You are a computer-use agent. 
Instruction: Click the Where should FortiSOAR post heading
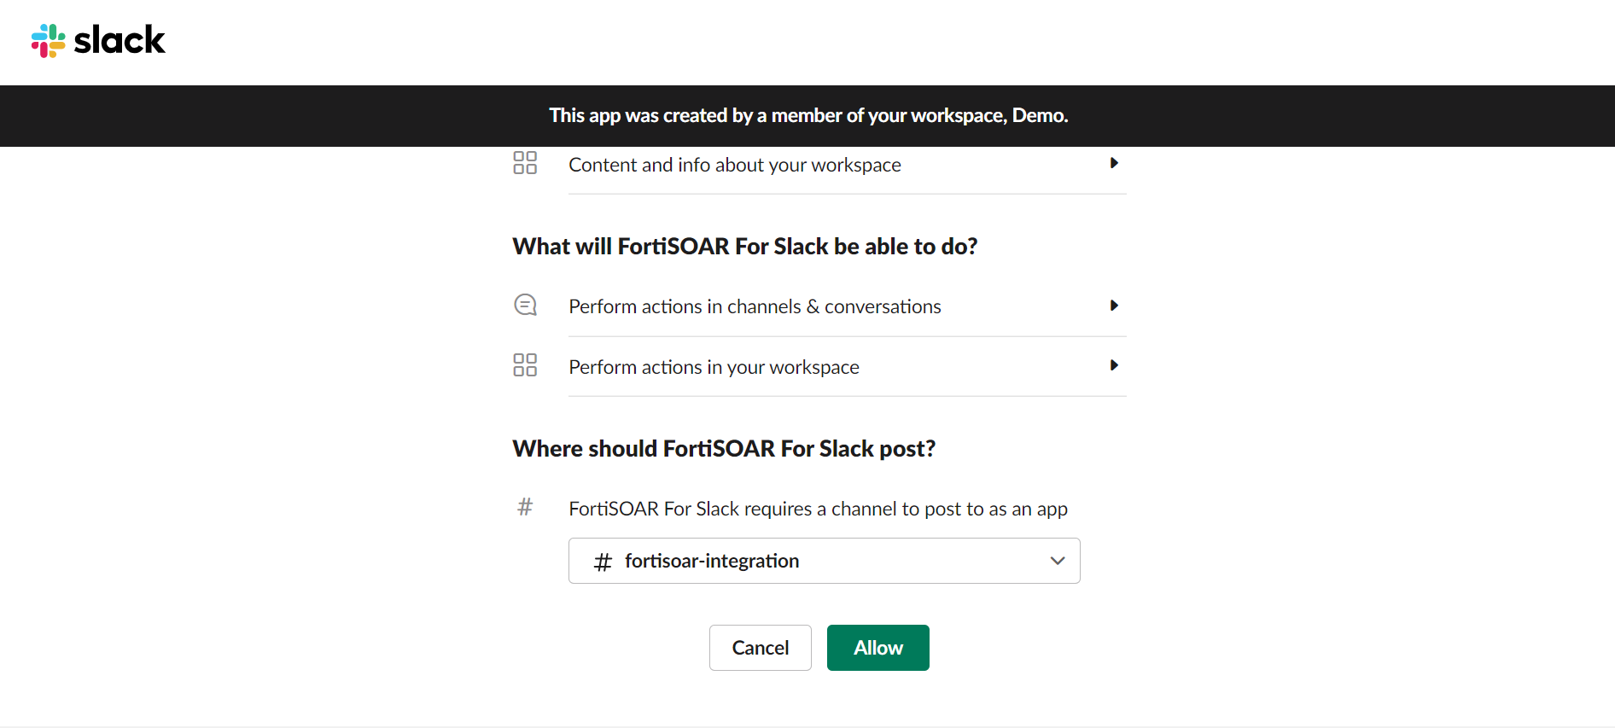[x=723, y=449]
